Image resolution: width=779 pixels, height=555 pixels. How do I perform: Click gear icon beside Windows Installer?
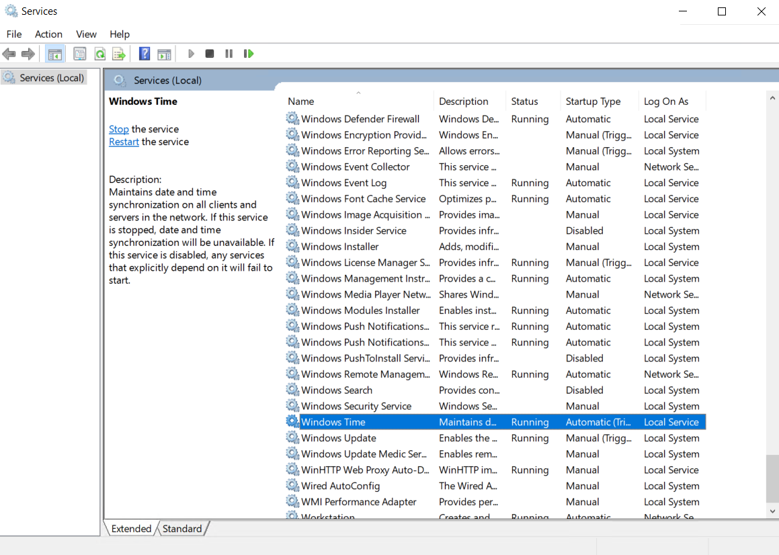click(292, 246)
